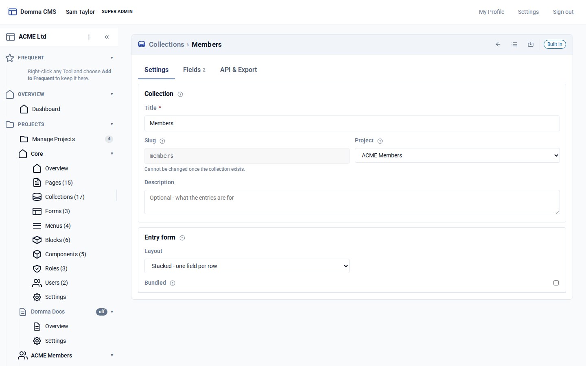Click the help icon next to Bundled
Image resolution: width=586 pixels, height=366 pixels.
[173, 283]
